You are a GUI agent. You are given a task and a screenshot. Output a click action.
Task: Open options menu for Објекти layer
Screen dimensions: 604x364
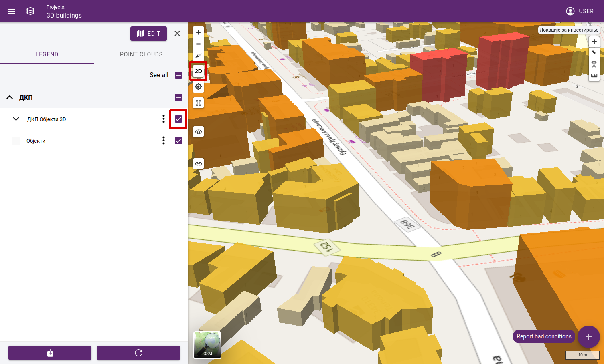coord(163,141)
